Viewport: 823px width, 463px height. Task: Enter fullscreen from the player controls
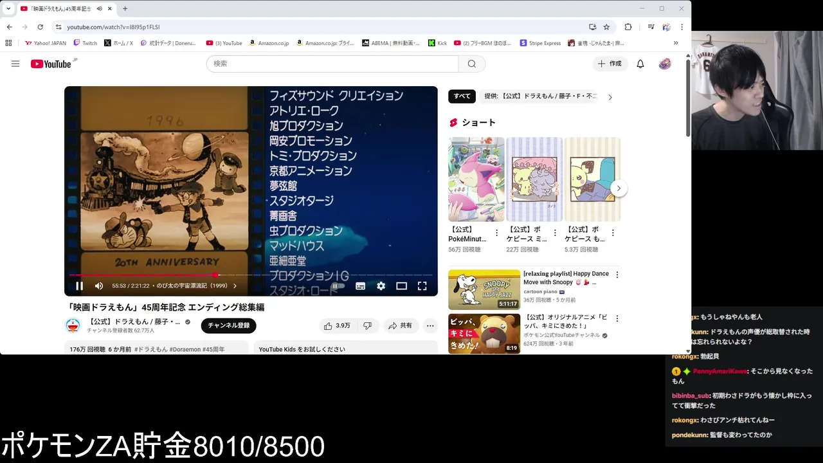coord(422,286)
